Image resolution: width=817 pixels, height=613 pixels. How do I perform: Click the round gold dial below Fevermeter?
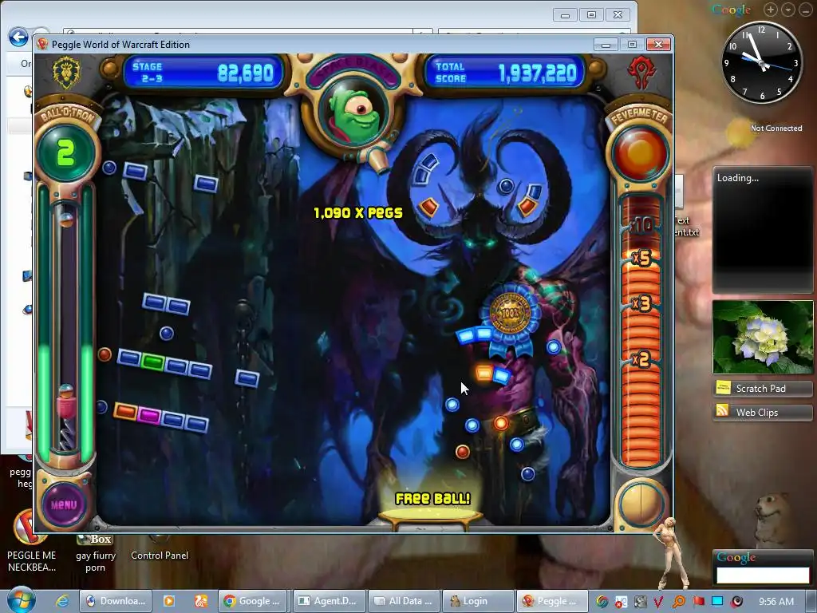point(641,504)
